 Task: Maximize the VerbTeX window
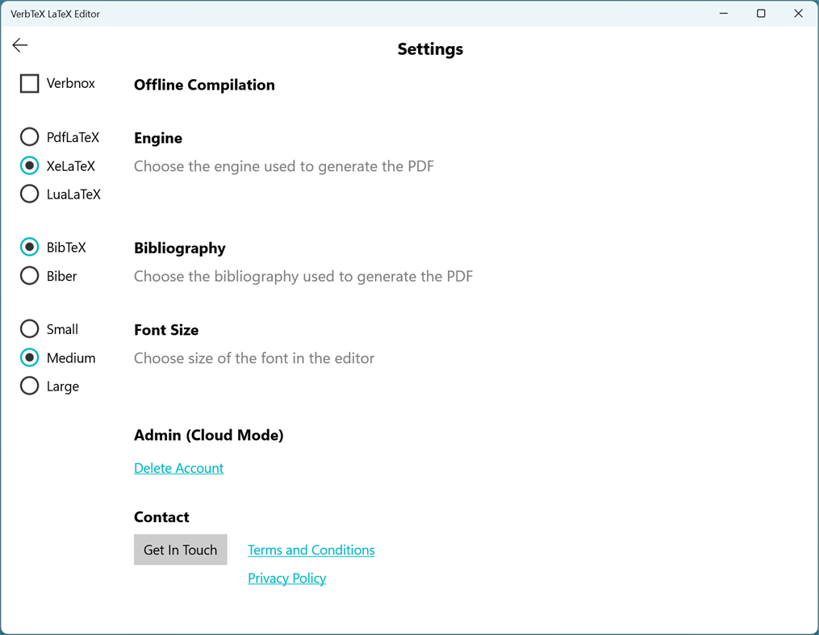pyautogui.click(x=760, y=13)
